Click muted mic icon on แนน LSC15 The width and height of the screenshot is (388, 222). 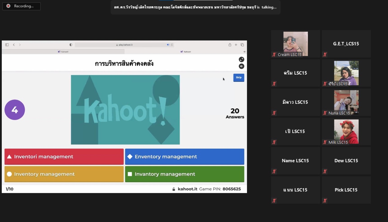[274, 200]
